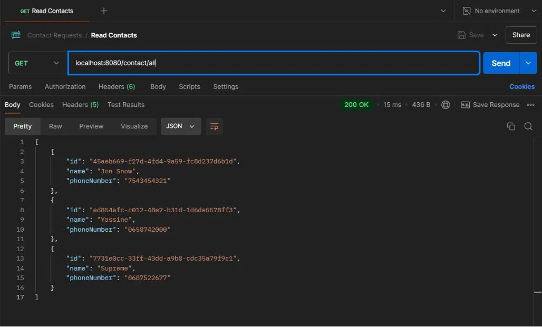Image resolution: width=542 pixels, height=327 pixels.
Task: Open the Save options chevron
Action: (x=495, y=35)
